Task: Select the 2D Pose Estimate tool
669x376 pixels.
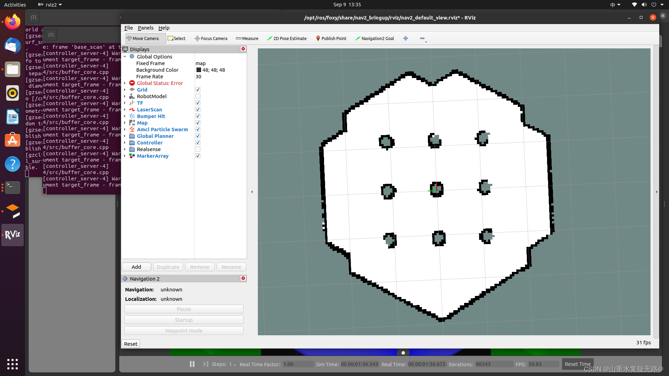Action: tap(286, 38)
